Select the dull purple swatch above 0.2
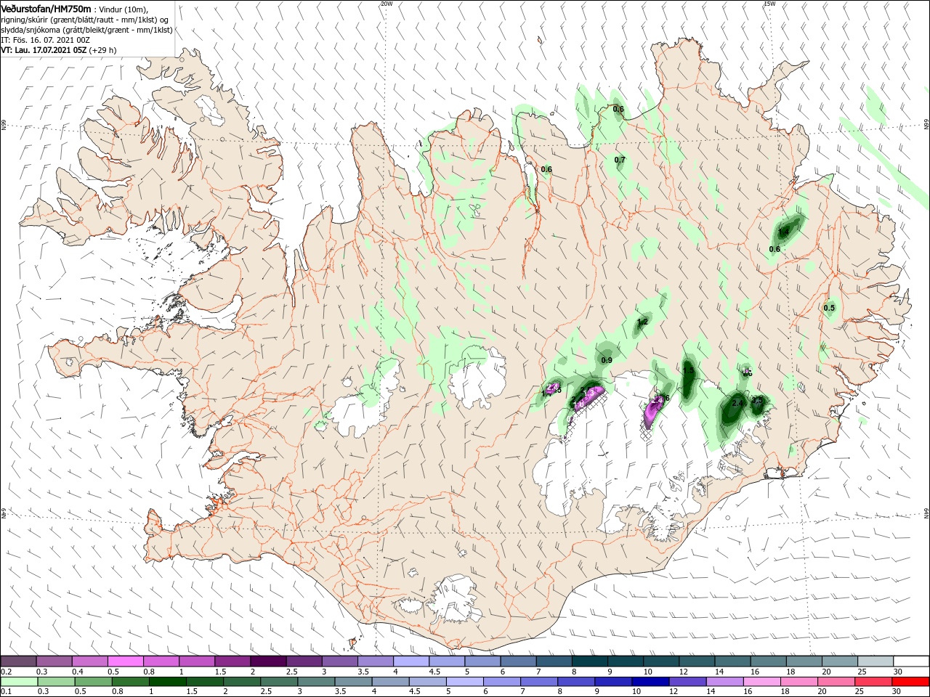This screenshot has width=930, height=697. click(x=19, y=661)
